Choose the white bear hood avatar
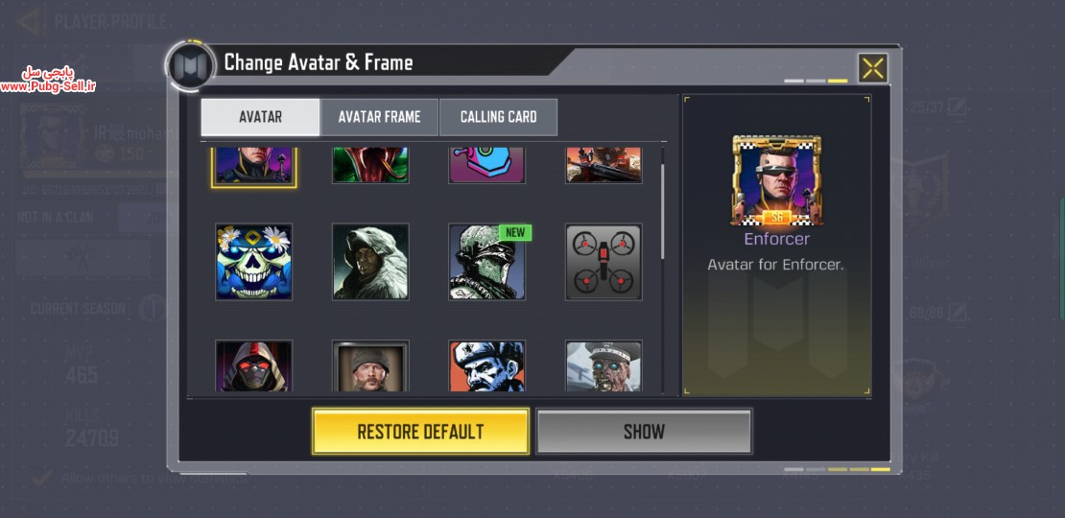Screen dimensions: 1065x518 point(370,262)
